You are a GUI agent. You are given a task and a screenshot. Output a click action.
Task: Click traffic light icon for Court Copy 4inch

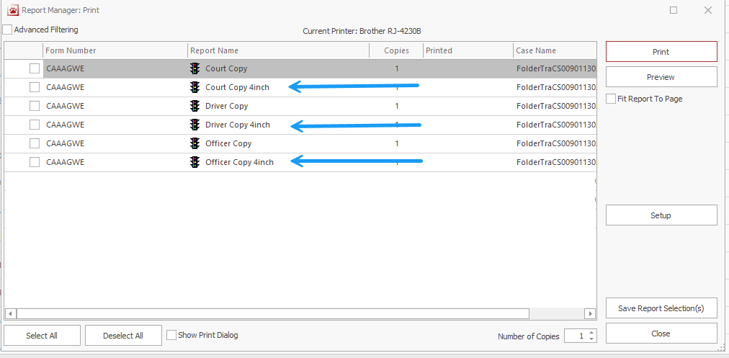coord(194,87)
